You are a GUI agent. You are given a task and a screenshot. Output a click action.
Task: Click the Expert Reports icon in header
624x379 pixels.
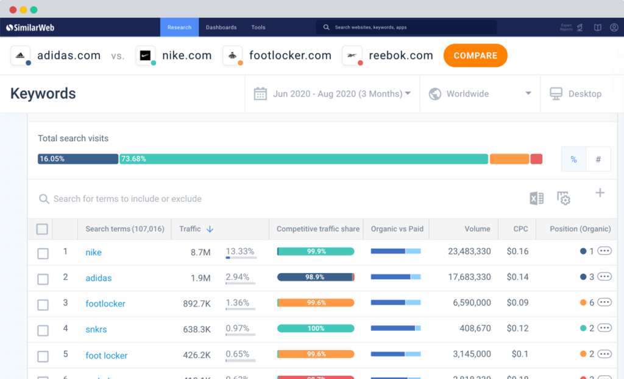(x=580, y=27)
